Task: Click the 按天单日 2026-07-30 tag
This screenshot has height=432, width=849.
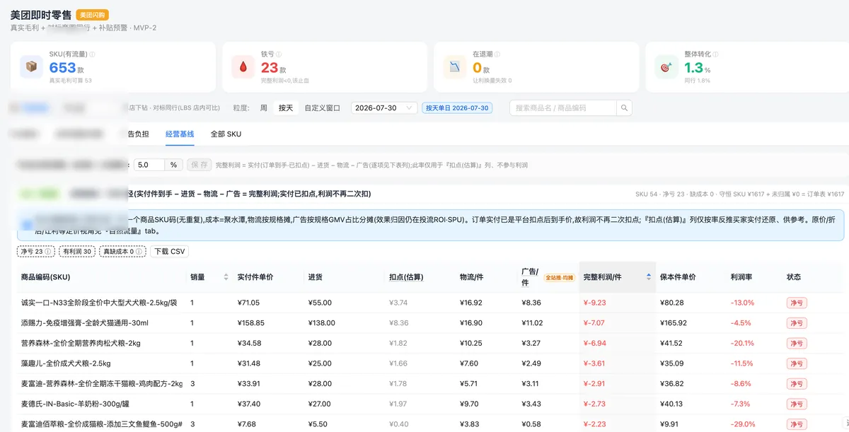Action: (x=457, y=108)
